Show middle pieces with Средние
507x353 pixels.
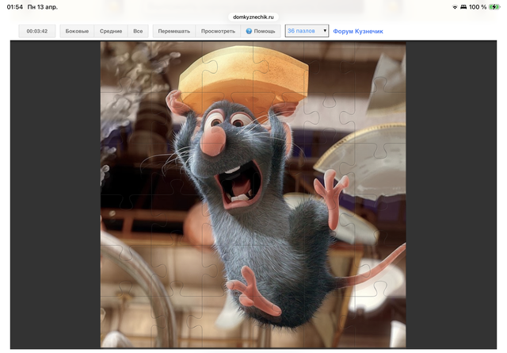(111, 31)
